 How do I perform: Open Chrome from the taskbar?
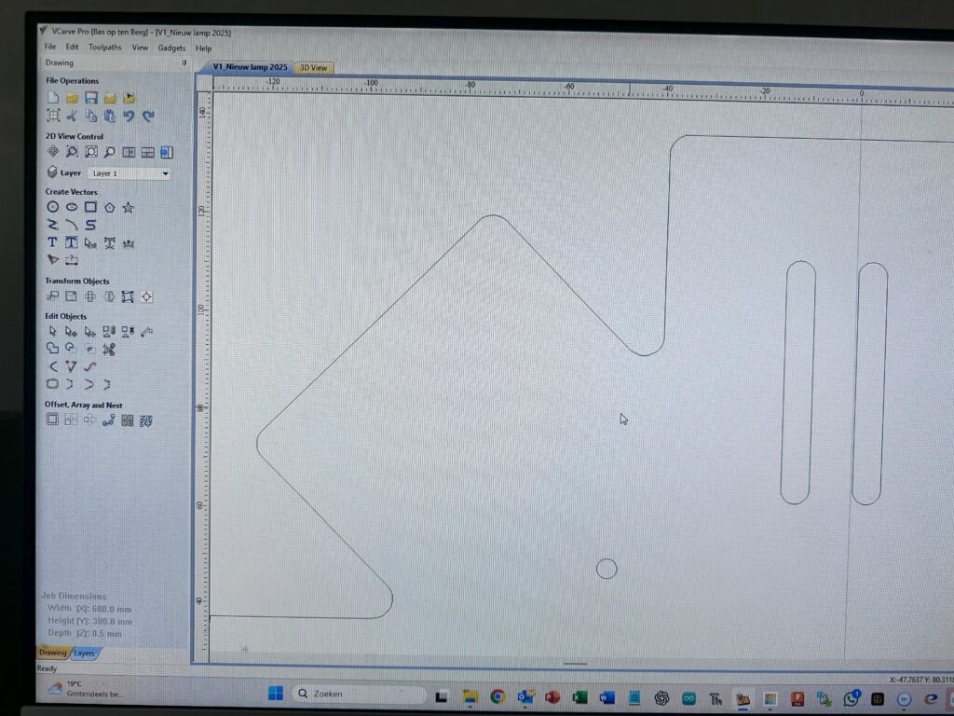[x=497, y=696]
